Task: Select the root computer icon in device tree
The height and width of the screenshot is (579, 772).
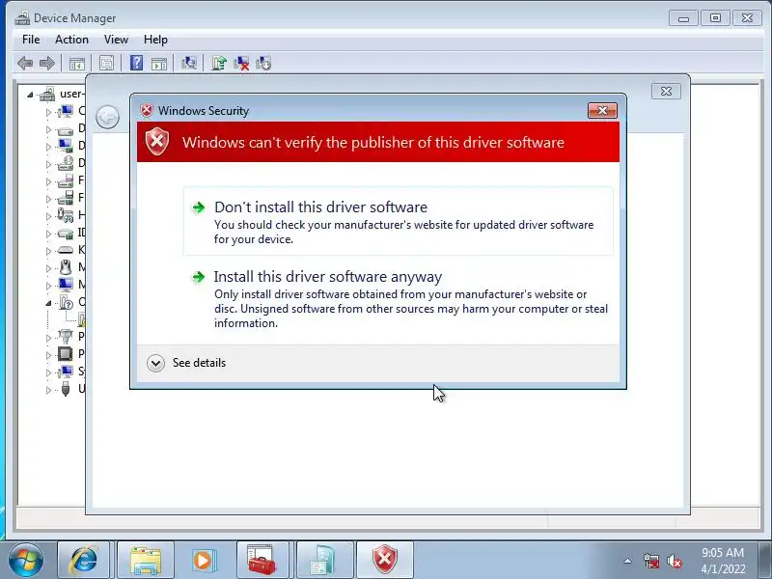Action: click(47, 94)
